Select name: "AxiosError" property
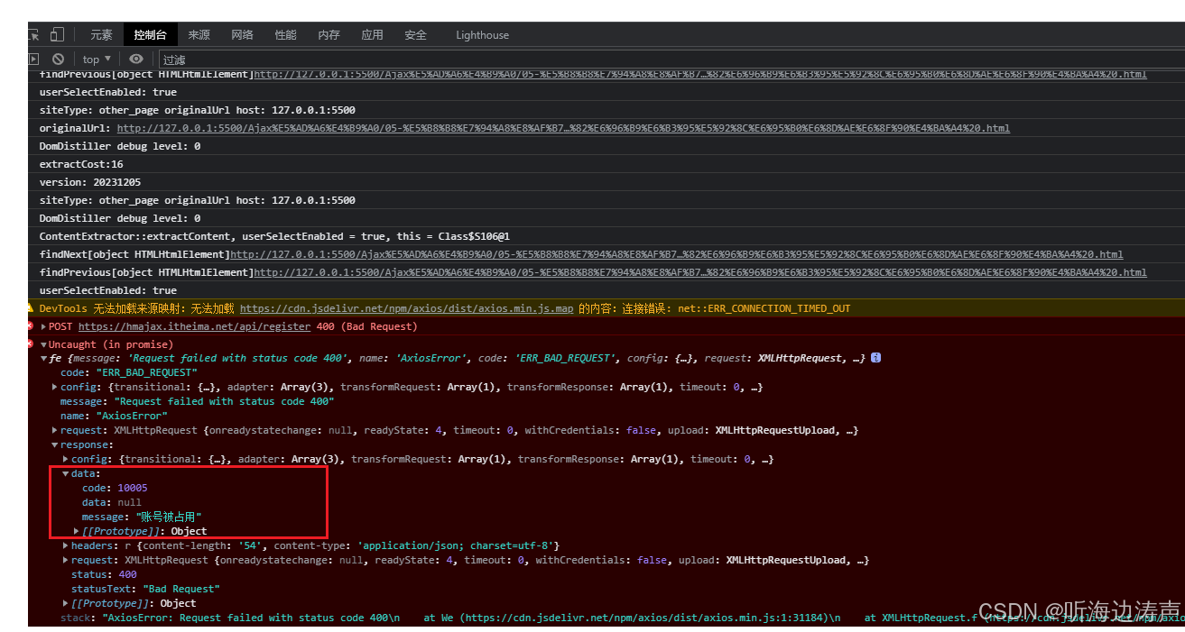This screenshot has height=632, width=1185. [114, 416]
